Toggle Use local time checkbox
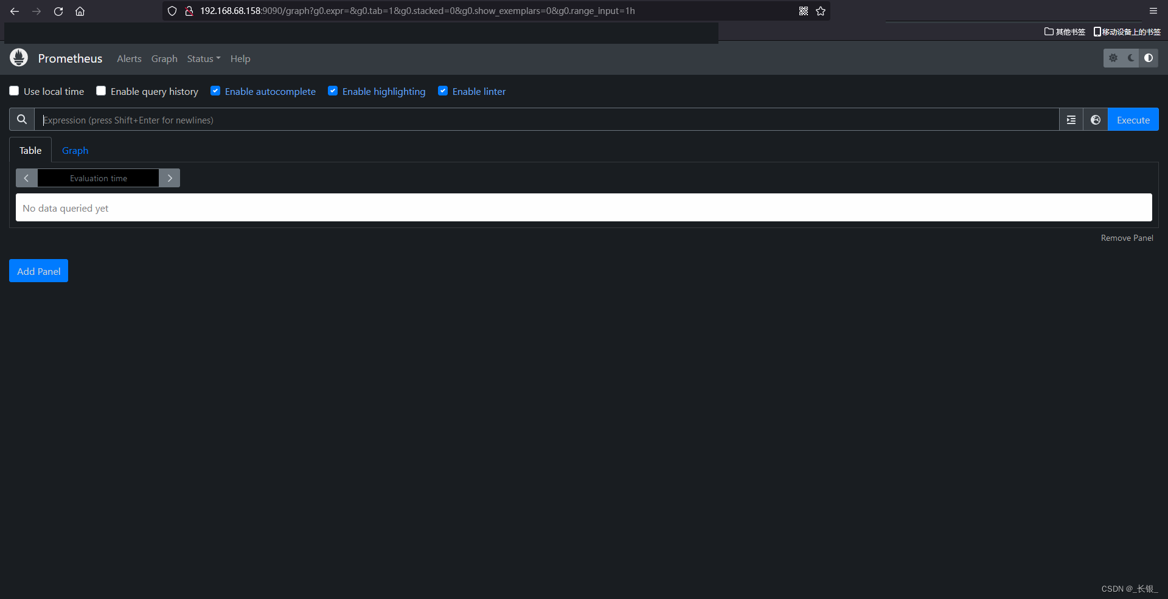This screenshot has height=599, width=1168. [x=14, y=91]
